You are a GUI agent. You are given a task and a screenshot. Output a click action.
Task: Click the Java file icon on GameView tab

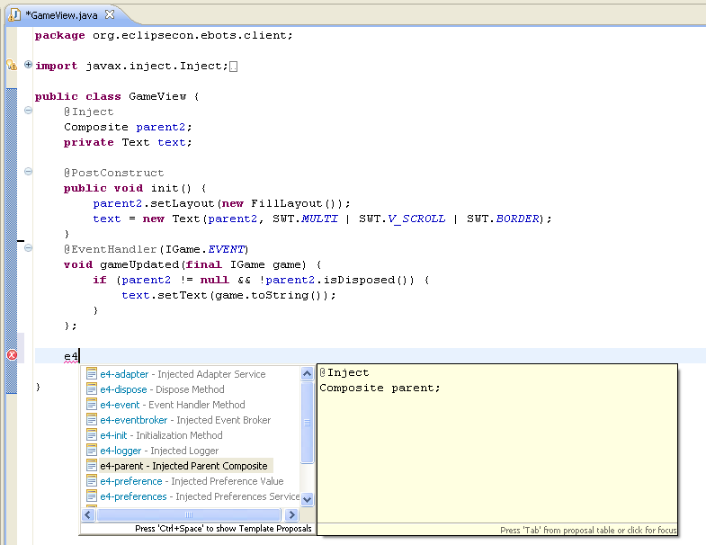15,15
